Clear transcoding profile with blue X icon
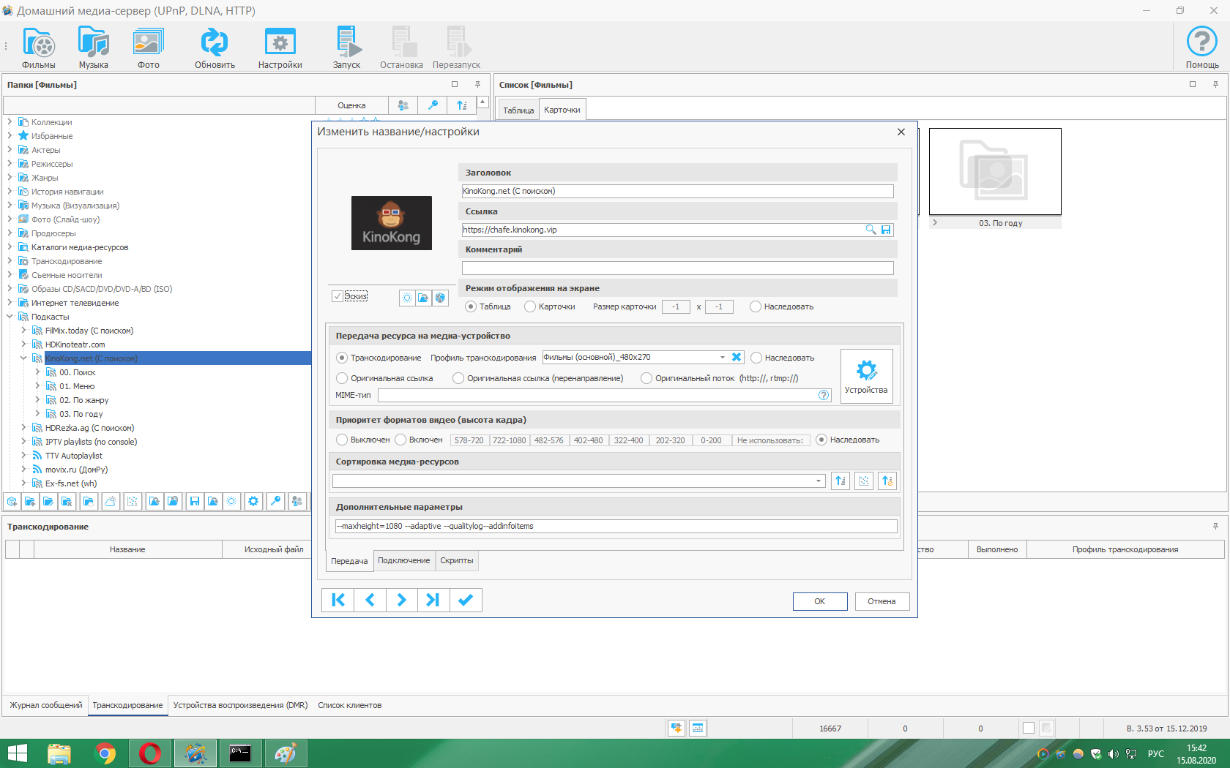This screenshot has width=1230, height=768. pos(737,357)
